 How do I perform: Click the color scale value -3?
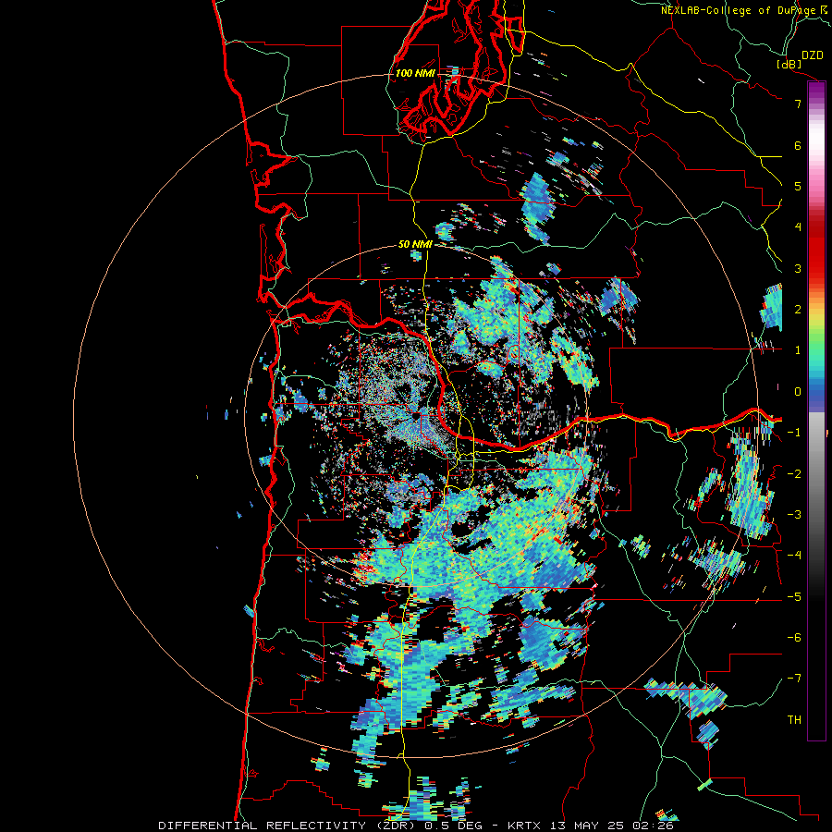coord(794,514)
